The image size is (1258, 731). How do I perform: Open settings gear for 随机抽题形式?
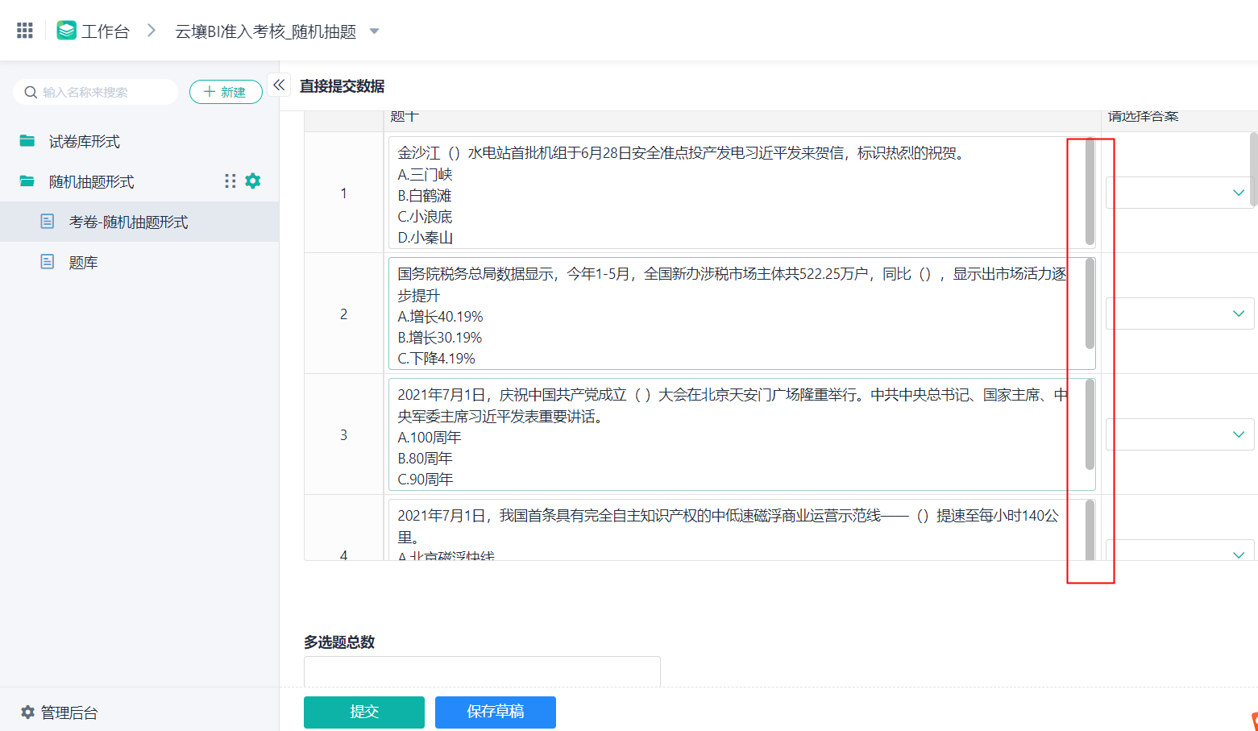pos(253,181)
